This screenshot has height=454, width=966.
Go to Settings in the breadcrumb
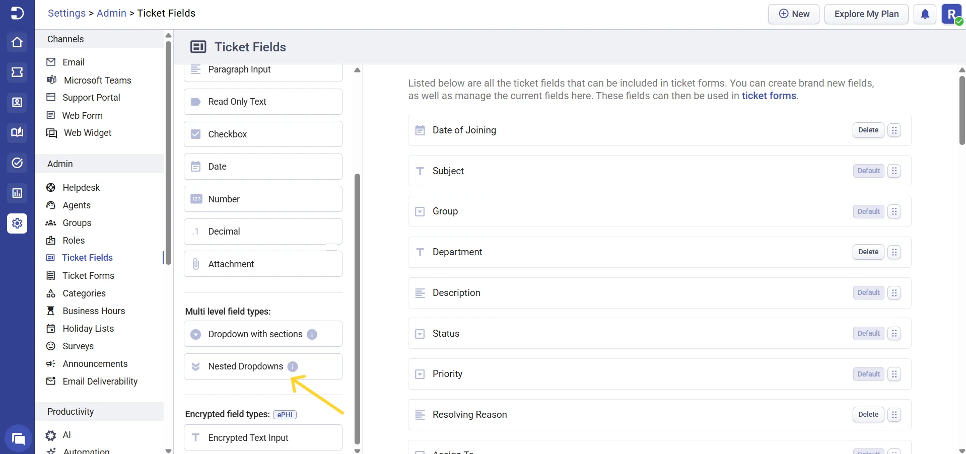[x=66, y=13]
